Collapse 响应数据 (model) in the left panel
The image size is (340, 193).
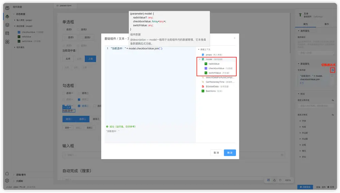coord(15,26)
